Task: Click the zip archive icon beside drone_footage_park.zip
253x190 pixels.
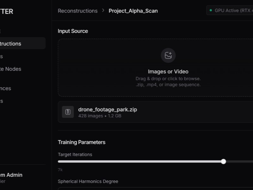Action: (x=68, y=112)
